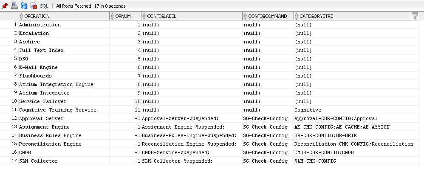The image size is (424, 169).
Task: Select row number 17 header
Action: [x=9, y=161]
